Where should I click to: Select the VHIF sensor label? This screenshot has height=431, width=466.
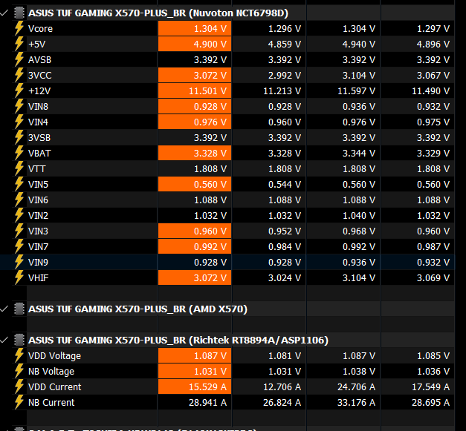[x=39, y=277]
